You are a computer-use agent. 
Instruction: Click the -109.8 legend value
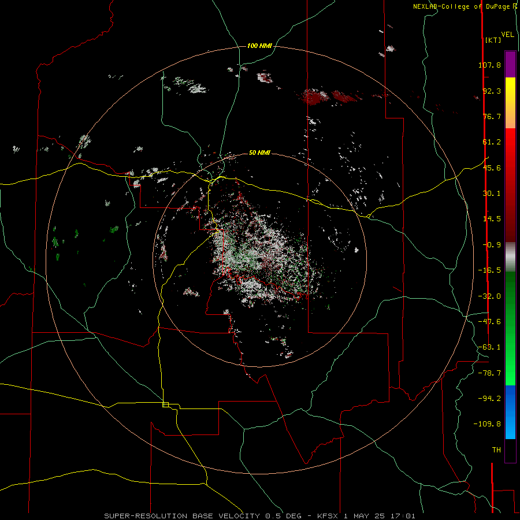pyautogui.click(x=487, y=424)
